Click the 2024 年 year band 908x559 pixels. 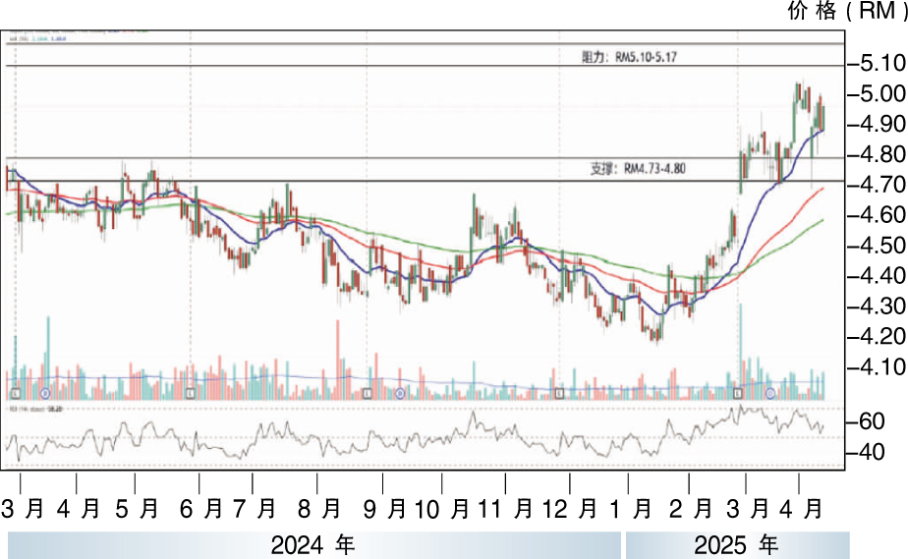[313, 545]
